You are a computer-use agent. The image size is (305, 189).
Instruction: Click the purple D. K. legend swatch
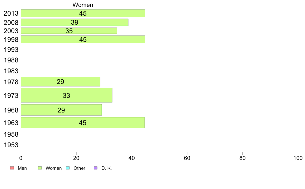coord(96,168)
